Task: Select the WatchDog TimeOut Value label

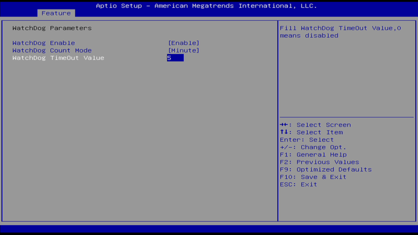Action: coord(58,58)
